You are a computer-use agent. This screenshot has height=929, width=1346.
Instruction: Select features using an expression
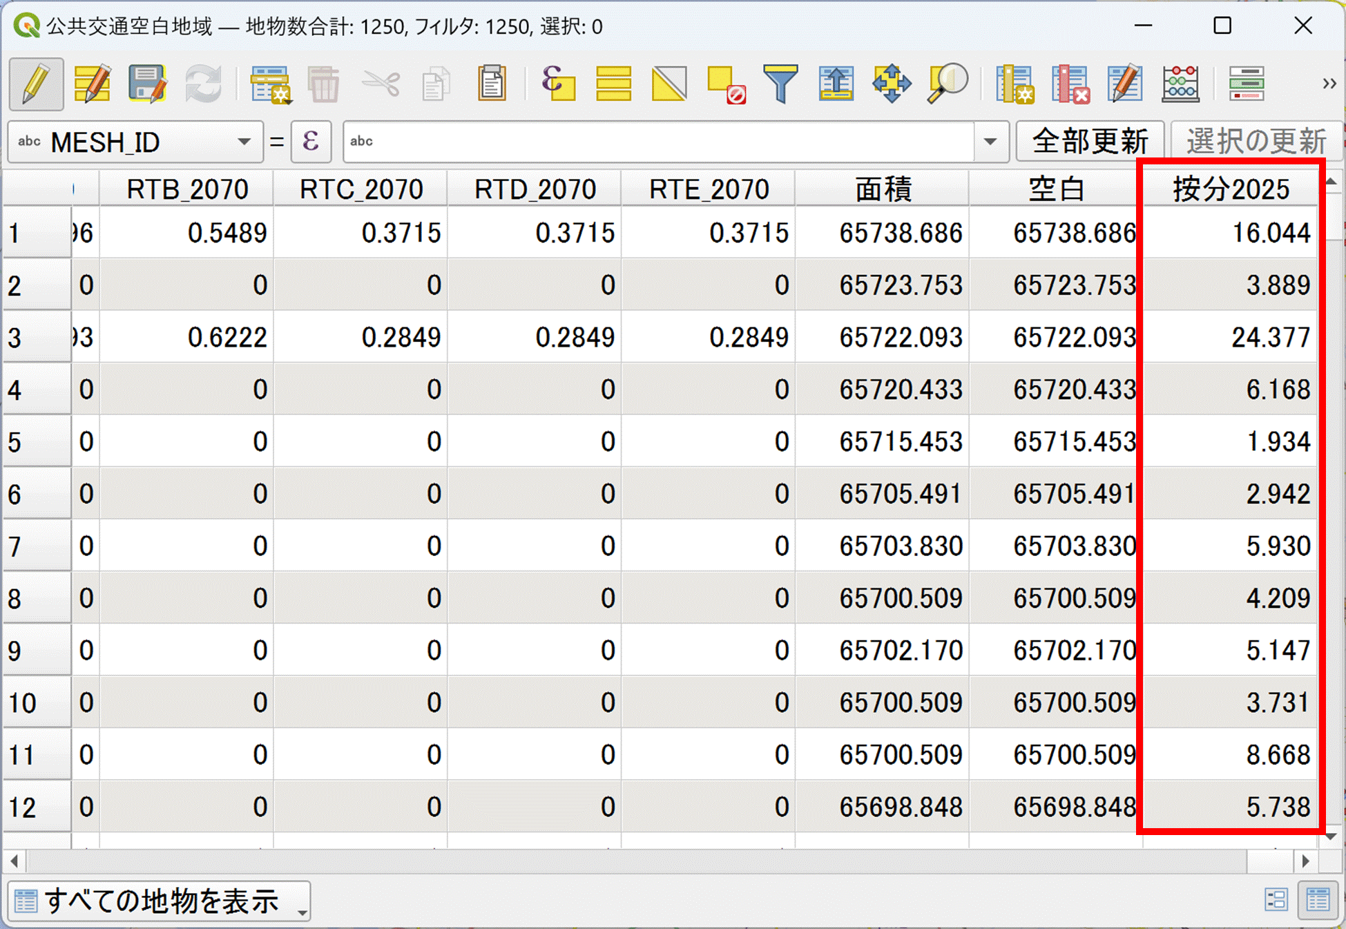[558, 84]
